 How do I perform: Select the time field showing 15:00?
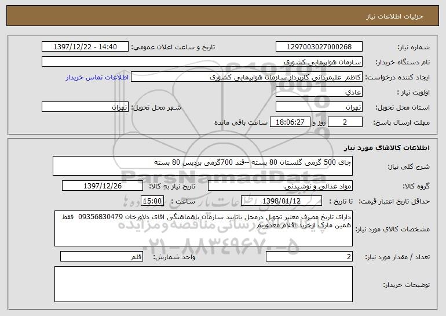[152, 201]
